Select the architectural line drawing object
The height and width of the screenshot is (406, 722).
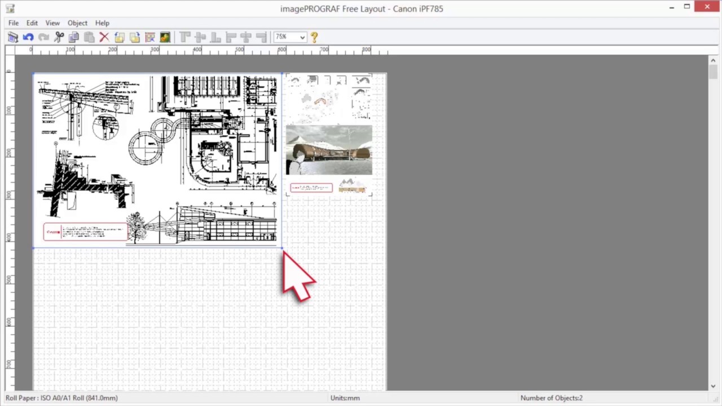[x=157, y=161]
